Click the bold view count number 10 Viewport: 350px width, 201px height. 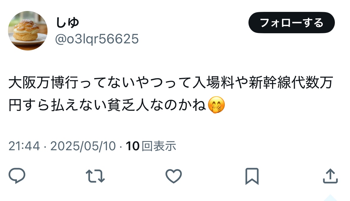pos(133,146)
